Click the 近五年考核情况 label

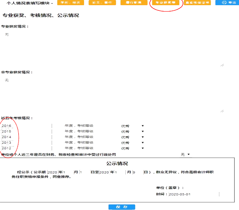click(x=17, y=118)
